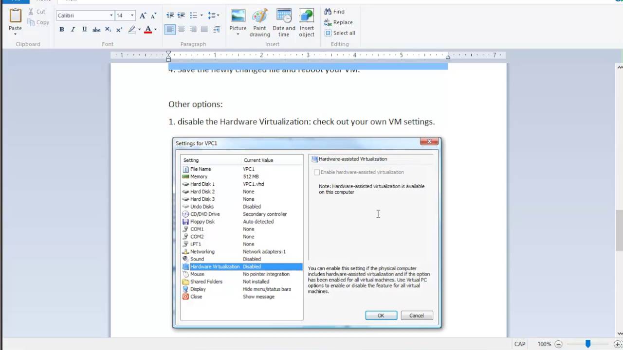This screenshot has width=623, height=350.
Task: Click the first line indent marker on ruler
Action: point(168,53)
